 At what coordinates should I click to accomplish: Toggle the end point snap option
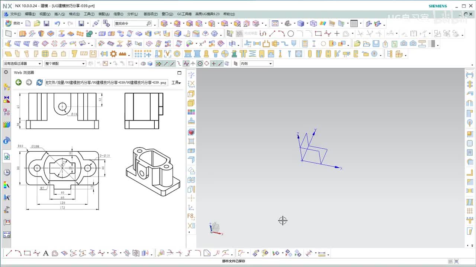click(165, 64)
